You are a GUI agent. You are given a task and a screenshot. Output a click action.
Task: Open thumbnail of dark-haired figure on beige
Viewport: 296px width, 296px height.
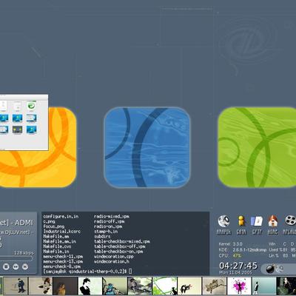point(41,286)
